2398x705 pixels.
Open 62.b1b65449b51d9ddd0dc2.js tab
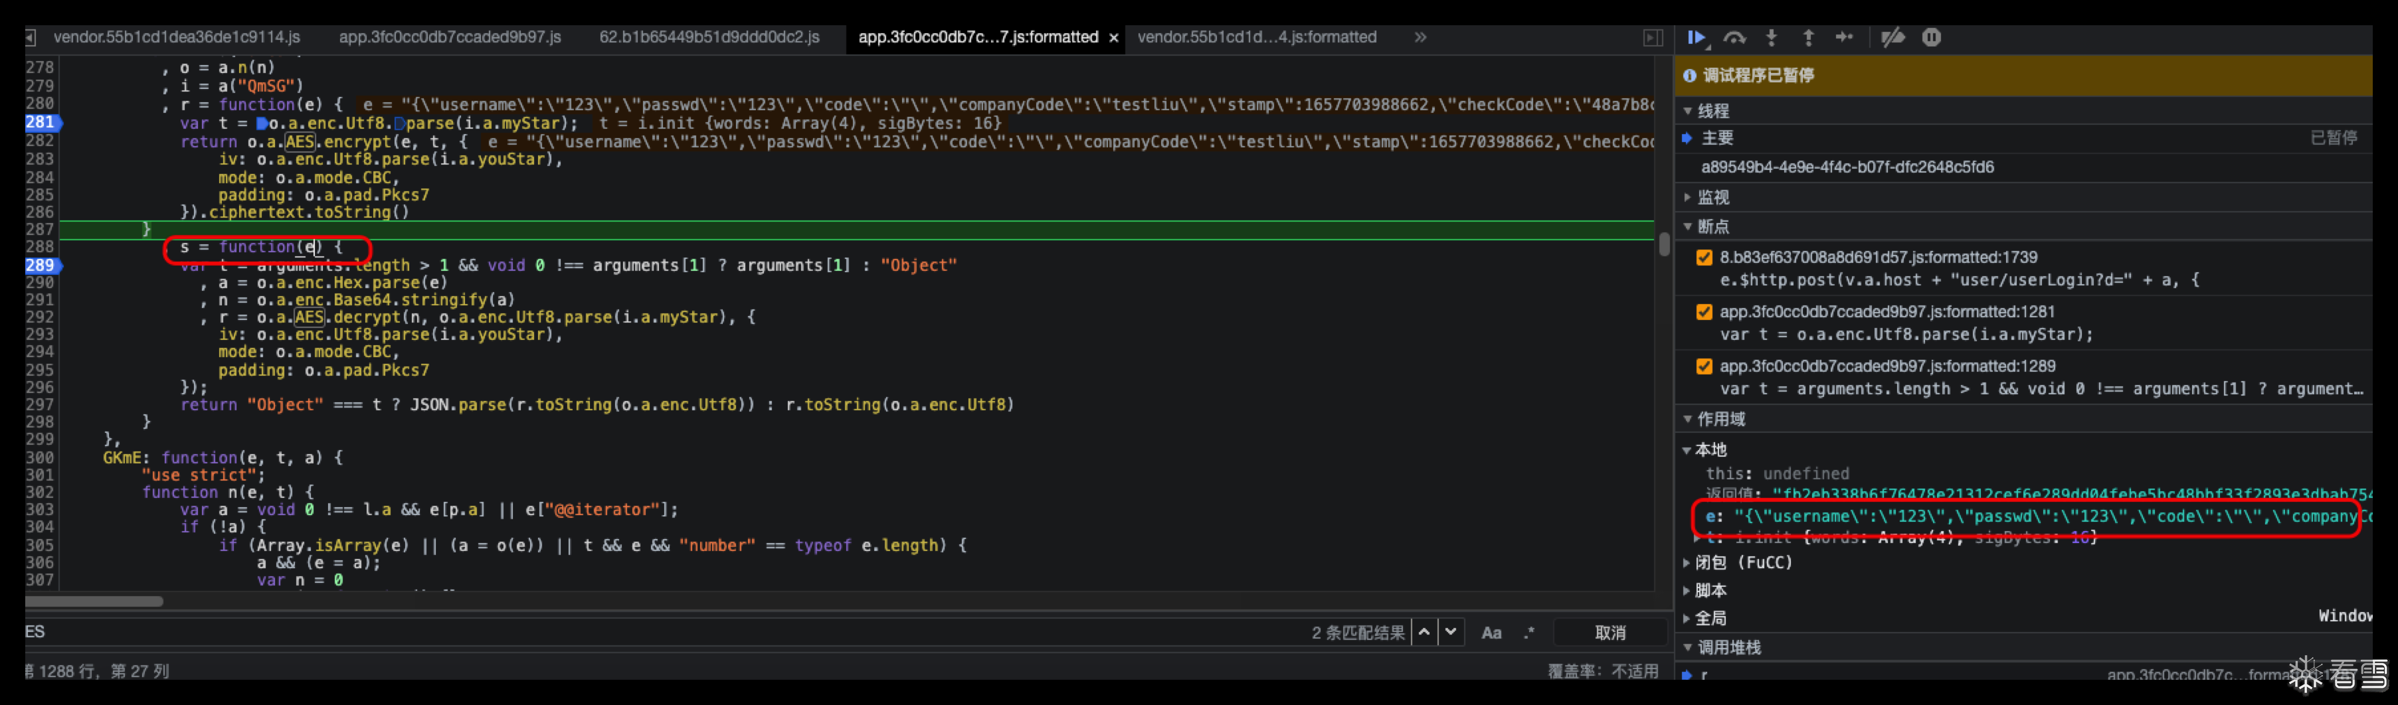709,37
